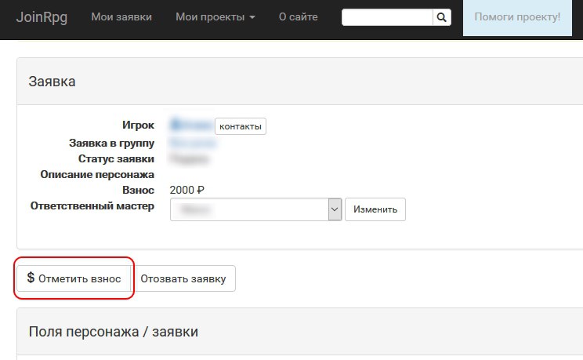Open player контакты button
Viewport: 583px width, 360px height.
(x=241, y=126)
